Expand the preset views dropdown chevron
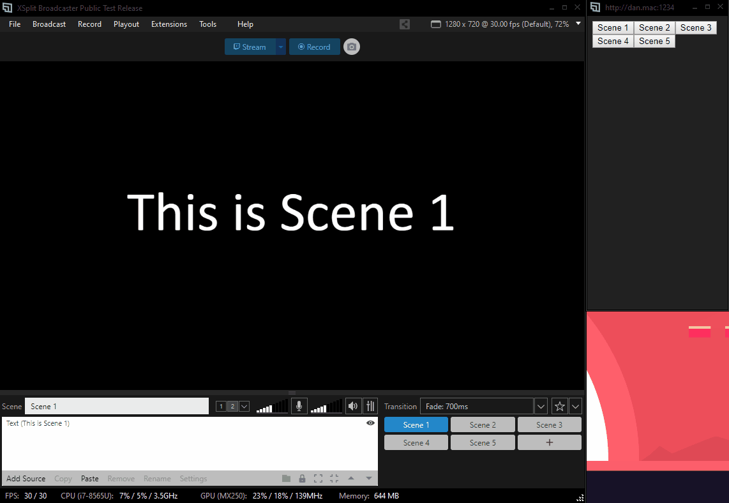 tap(244, 407)
